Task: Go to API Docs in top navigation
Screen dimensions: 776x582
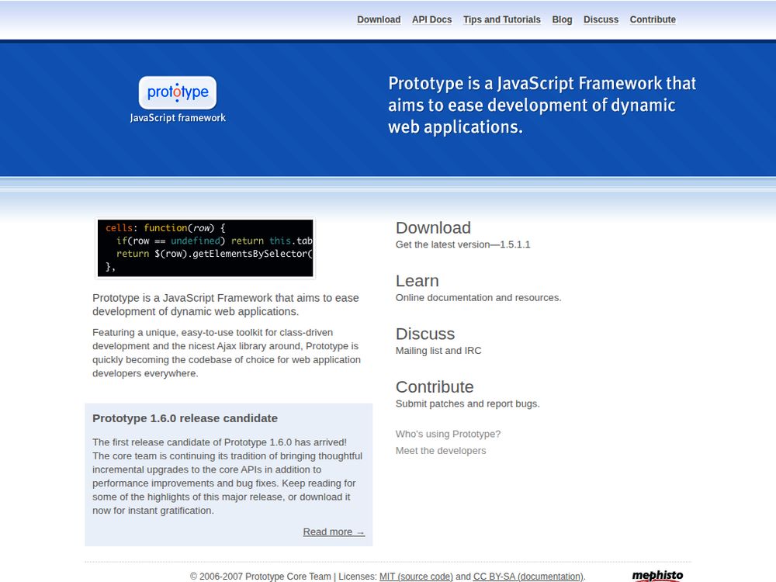Action: 431,20
